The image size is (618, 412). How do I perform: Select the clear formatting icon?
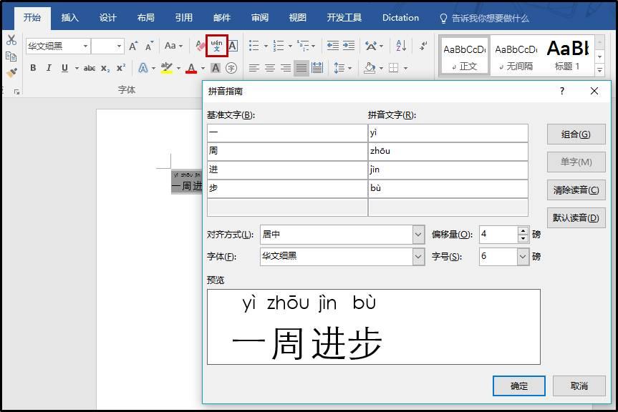[x=199, y=46]
